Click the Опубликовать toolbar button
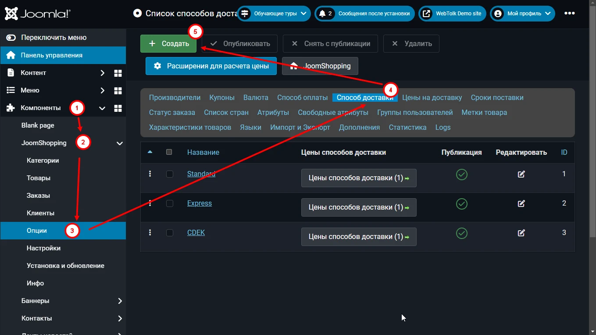Image resolution: width=596 pixels, height=335 pixels. pos(239,43)
